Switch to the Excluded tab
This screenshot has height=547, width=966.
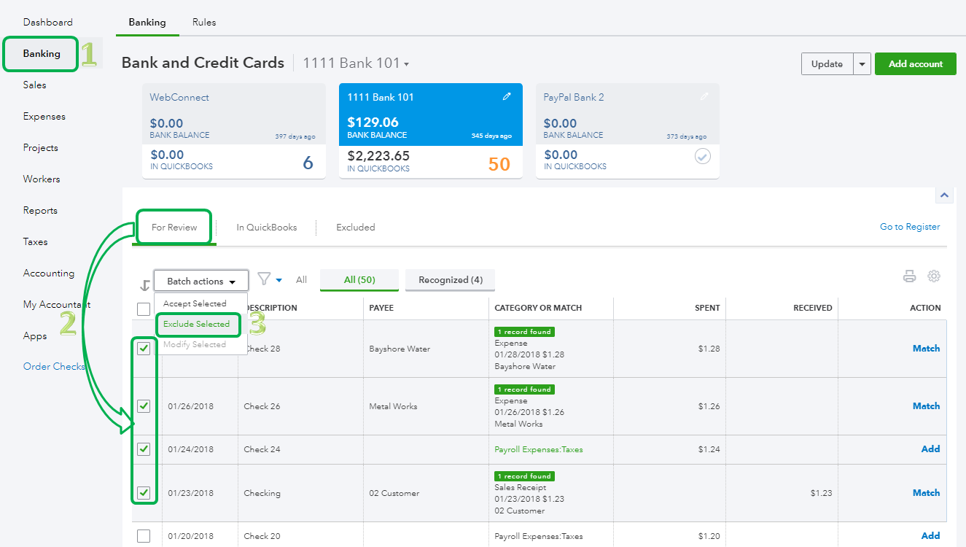point(355,228)
